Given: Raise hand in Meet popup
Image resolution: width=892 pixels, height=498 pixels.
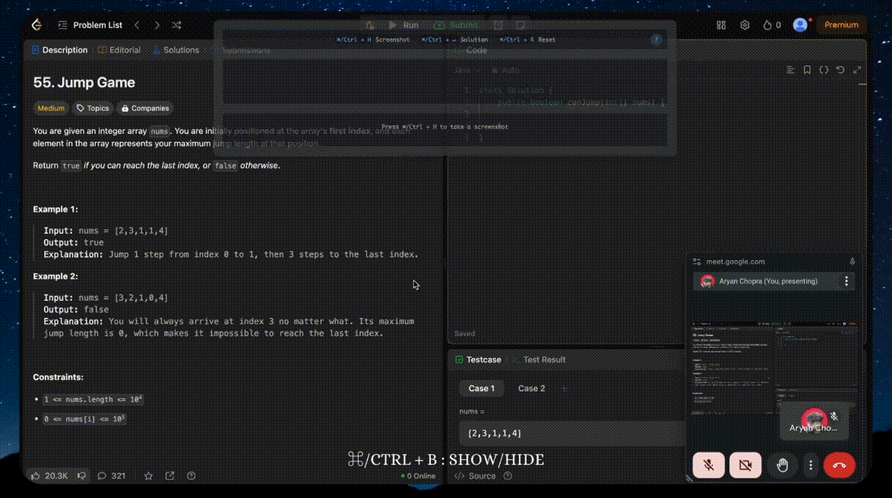Looking at the screenshot, I should tap(782, 465).
